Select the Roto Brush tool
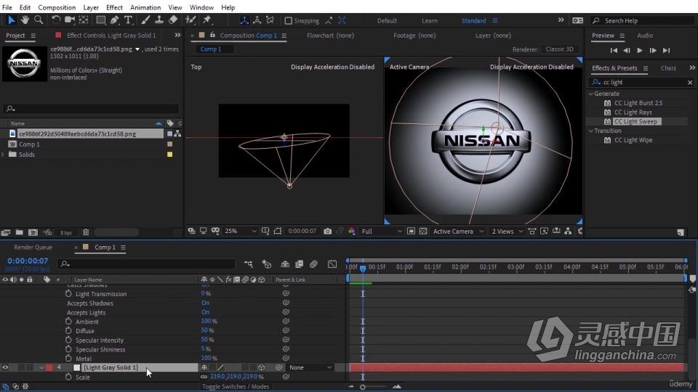Viewport: 698px width, 392px height. coord(190,20)
